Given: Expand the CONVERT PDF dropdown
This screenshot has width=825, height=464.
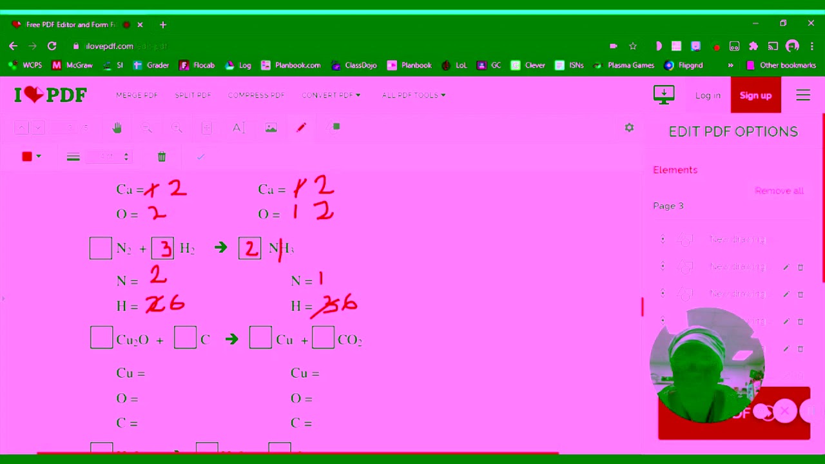Looking at the screenshot, I should pos(331,95).
